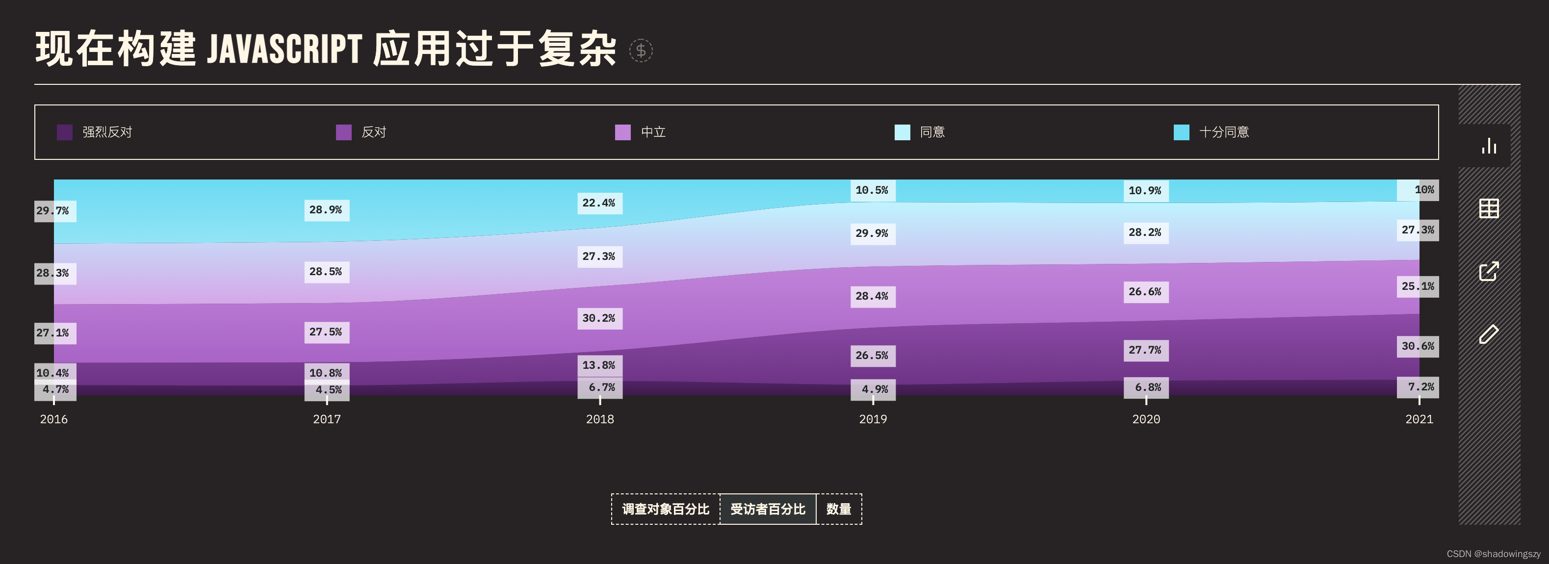The width and height of the screenshot is (1549, 564).
Task: Click the 26.5% data label for 2019
Action: [x=873, y=356]
